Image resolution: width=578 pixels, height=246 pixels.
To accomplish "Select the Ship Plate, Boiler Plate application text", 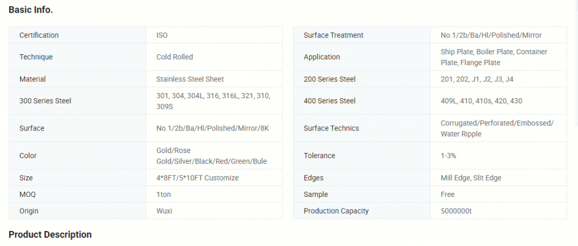I will tap(494, 57).
